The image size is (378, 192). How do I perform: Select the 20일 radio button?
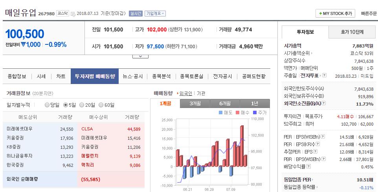82,105
